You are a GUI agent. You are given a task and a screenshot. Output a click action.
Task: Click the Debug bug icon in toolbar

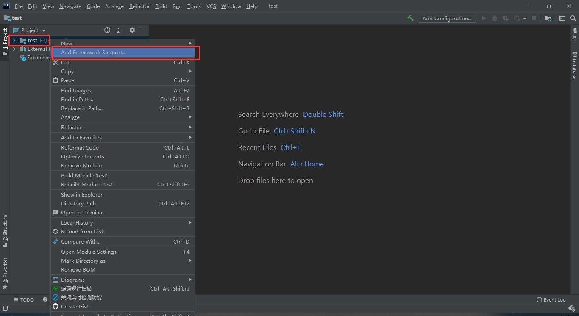(495, 18)
